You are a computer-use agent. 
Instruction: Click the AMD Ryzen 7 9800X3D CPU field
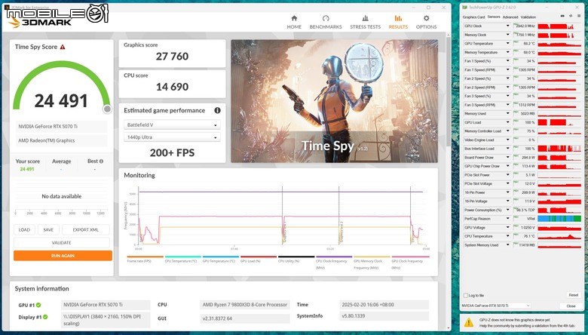click(245, 305)
